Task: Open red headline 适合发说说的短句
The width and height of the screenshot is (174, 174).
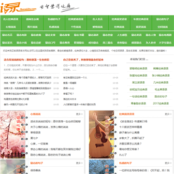Action: [27, 60]
